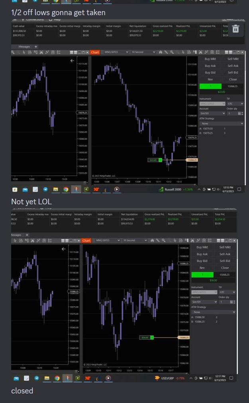Click Sell Mkt in the 12:13 PM Chart Trader
The image size is (249, 403).
pos(233,59)
